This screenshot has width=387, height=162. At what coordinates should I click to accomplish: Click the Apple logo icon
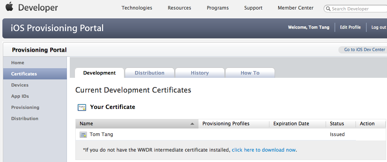(x=9, y=7)
